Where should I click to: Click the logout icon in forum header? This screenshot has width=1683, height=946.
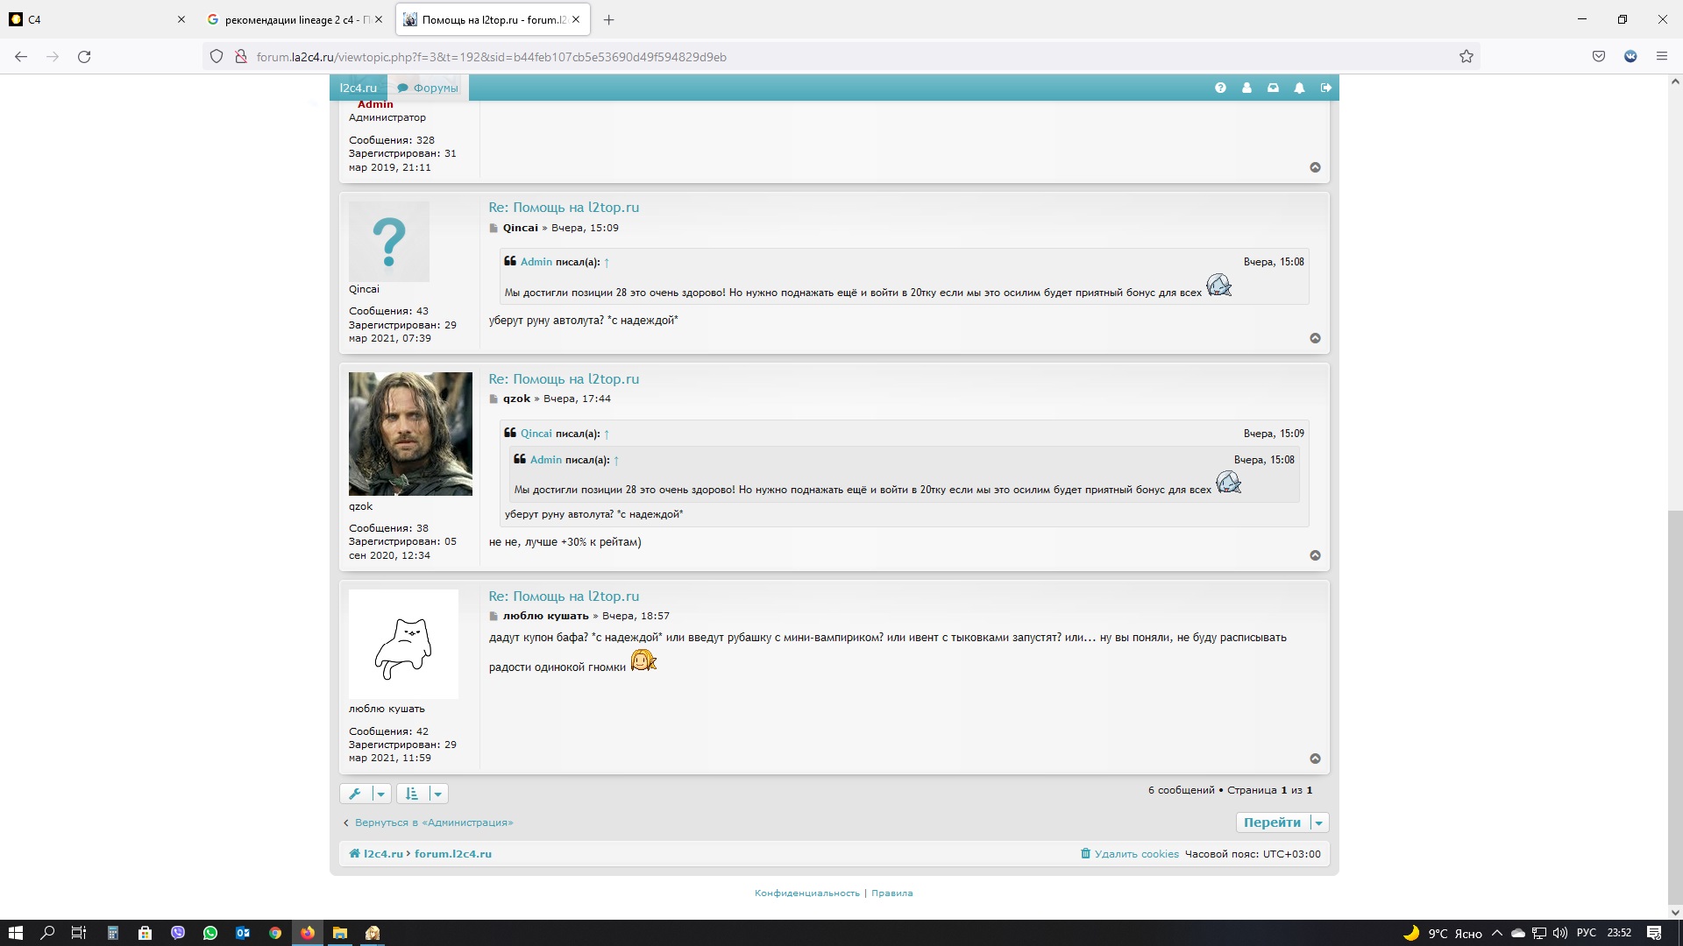1325,88
